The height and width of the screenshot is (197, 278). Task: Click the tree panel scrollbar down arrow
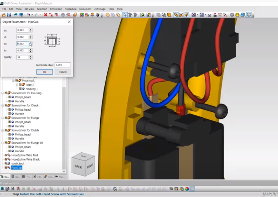point(64,171)
